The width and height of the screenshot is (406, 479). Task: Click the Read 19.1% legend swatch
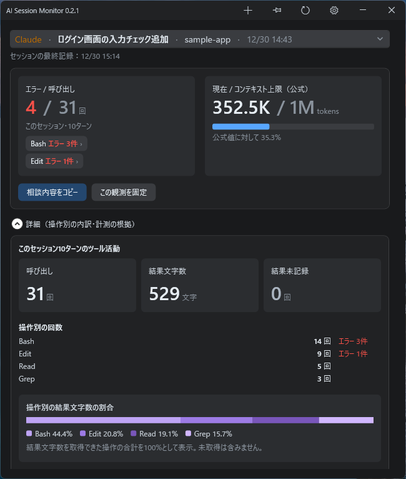click(133, 433)
